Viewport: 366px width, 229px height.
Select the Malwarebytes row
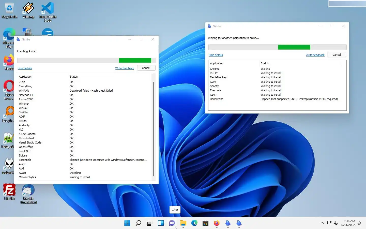[x=84, y=177]
